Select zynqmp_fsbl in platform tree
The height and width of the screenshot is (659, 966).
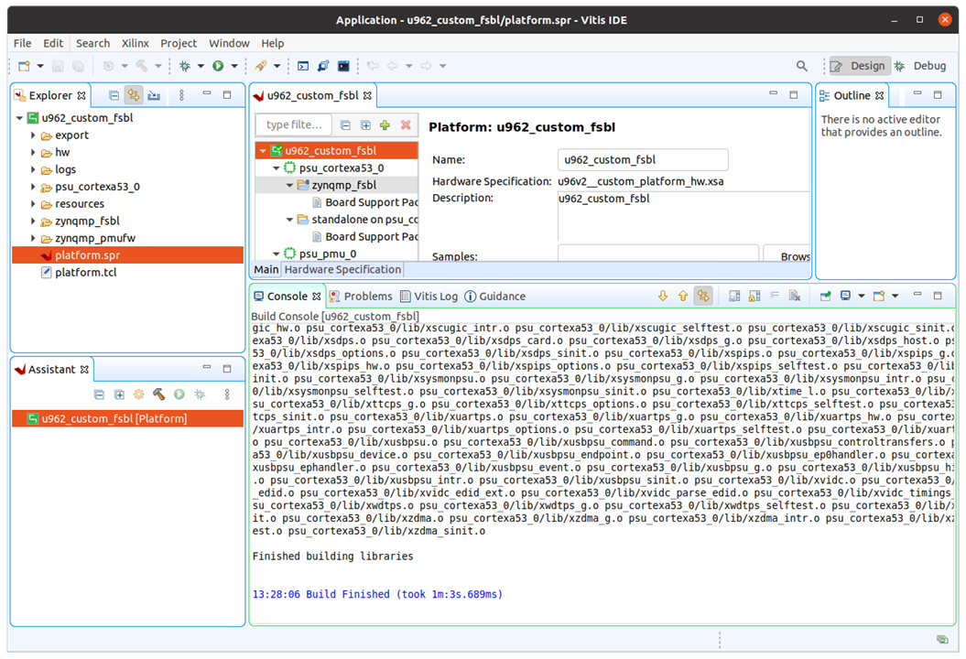point(336,185)
